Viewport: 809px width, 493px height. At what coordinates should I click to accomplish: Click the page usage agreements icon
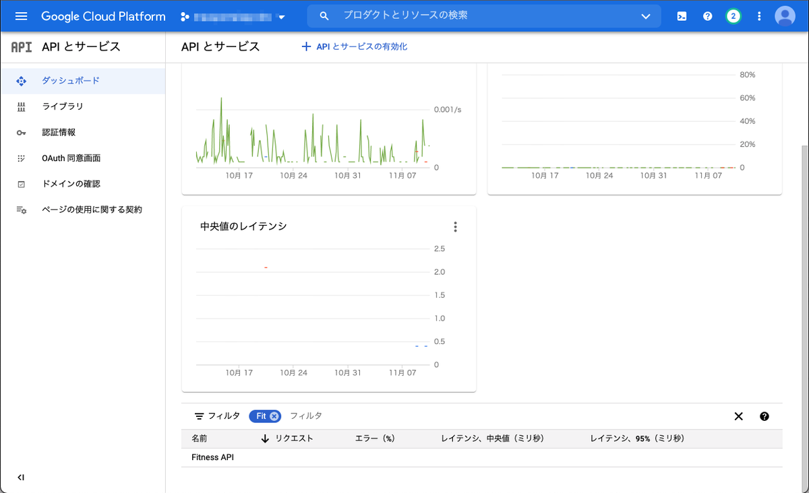(x=21, y=210)
